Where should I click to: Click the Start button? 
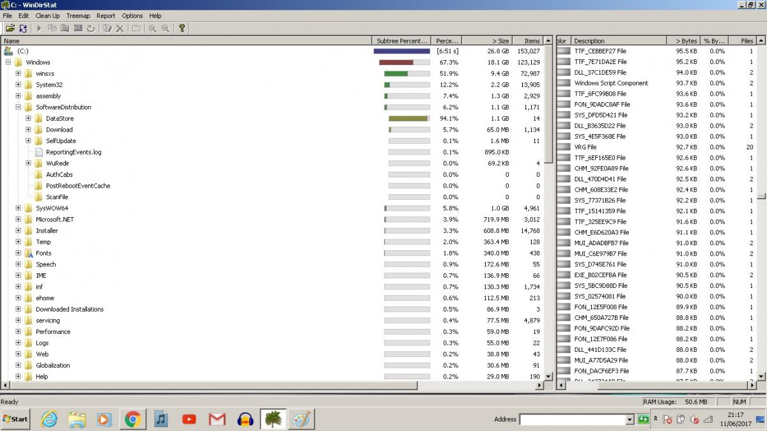17,420
